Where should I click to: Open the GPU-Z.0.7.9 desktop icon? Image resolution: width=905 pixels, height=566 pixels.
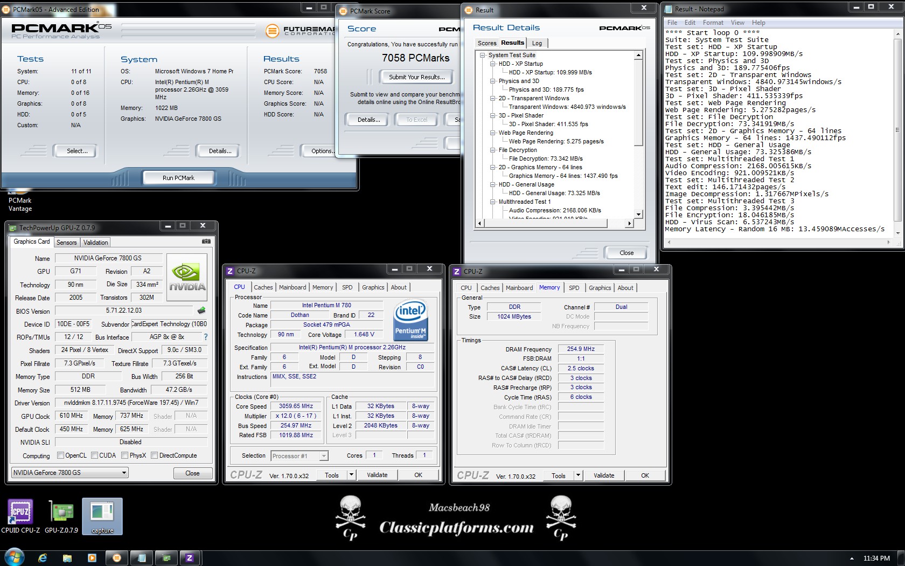(x=61, y=516)
